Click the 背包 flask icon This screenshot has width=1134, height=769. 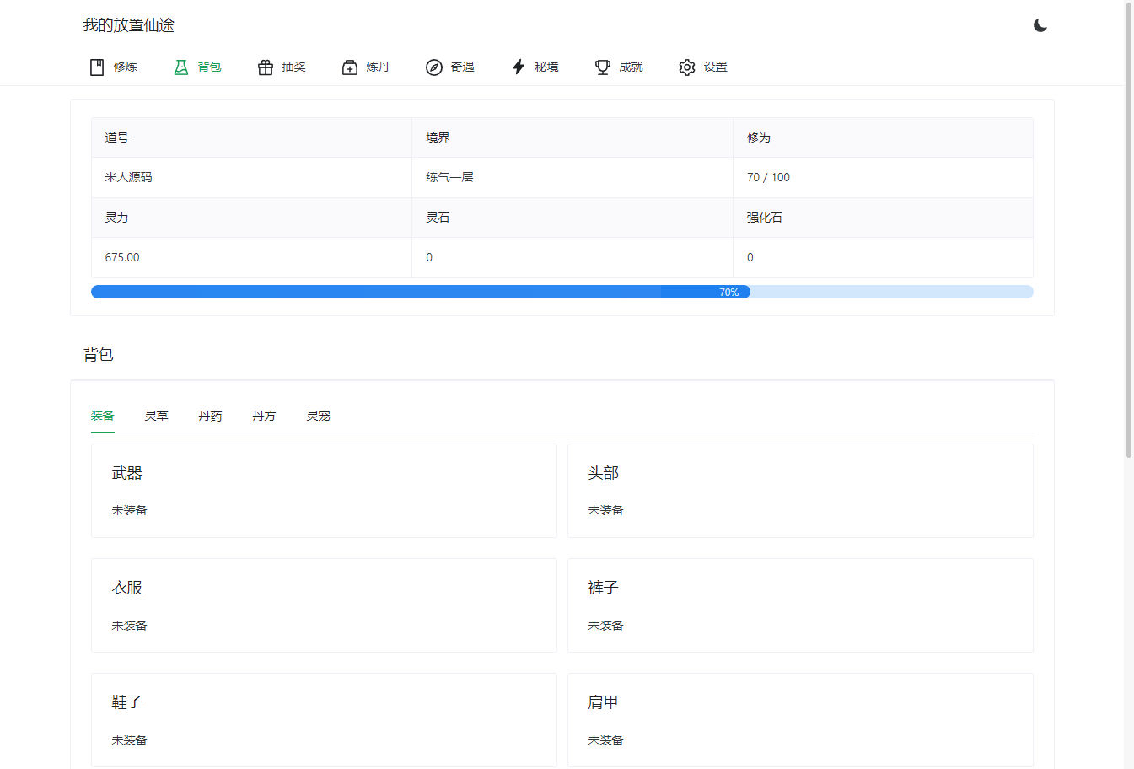[x=181, y=67]
